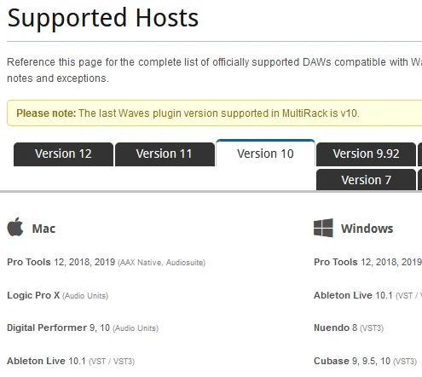The height and width of the screenshot is (377, 422).
Task: Switch to the Version 9.92 tab
Action: [x=366, y=154]
